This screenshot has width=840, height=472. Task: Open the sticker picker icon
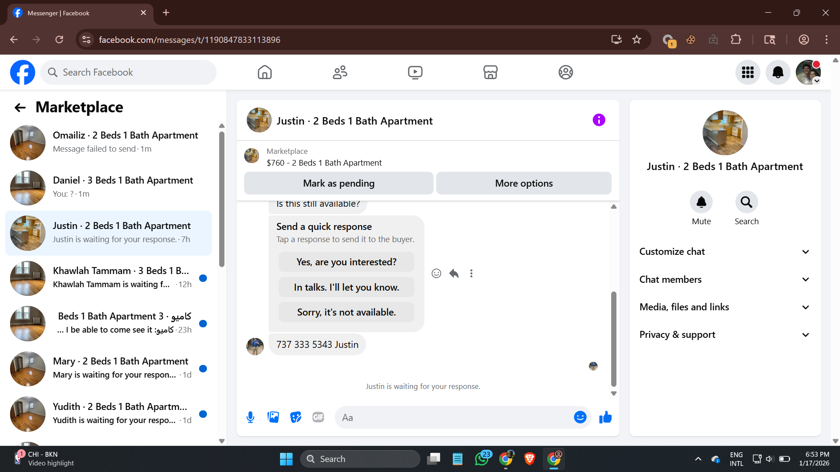click(296, 417)
